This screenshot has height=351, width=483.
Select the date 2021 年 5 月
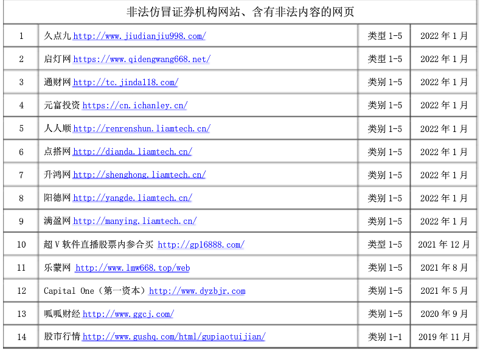[x=444, y=291]
